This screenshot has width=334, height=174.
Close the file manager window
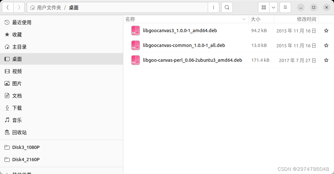(x=327, y=8)
